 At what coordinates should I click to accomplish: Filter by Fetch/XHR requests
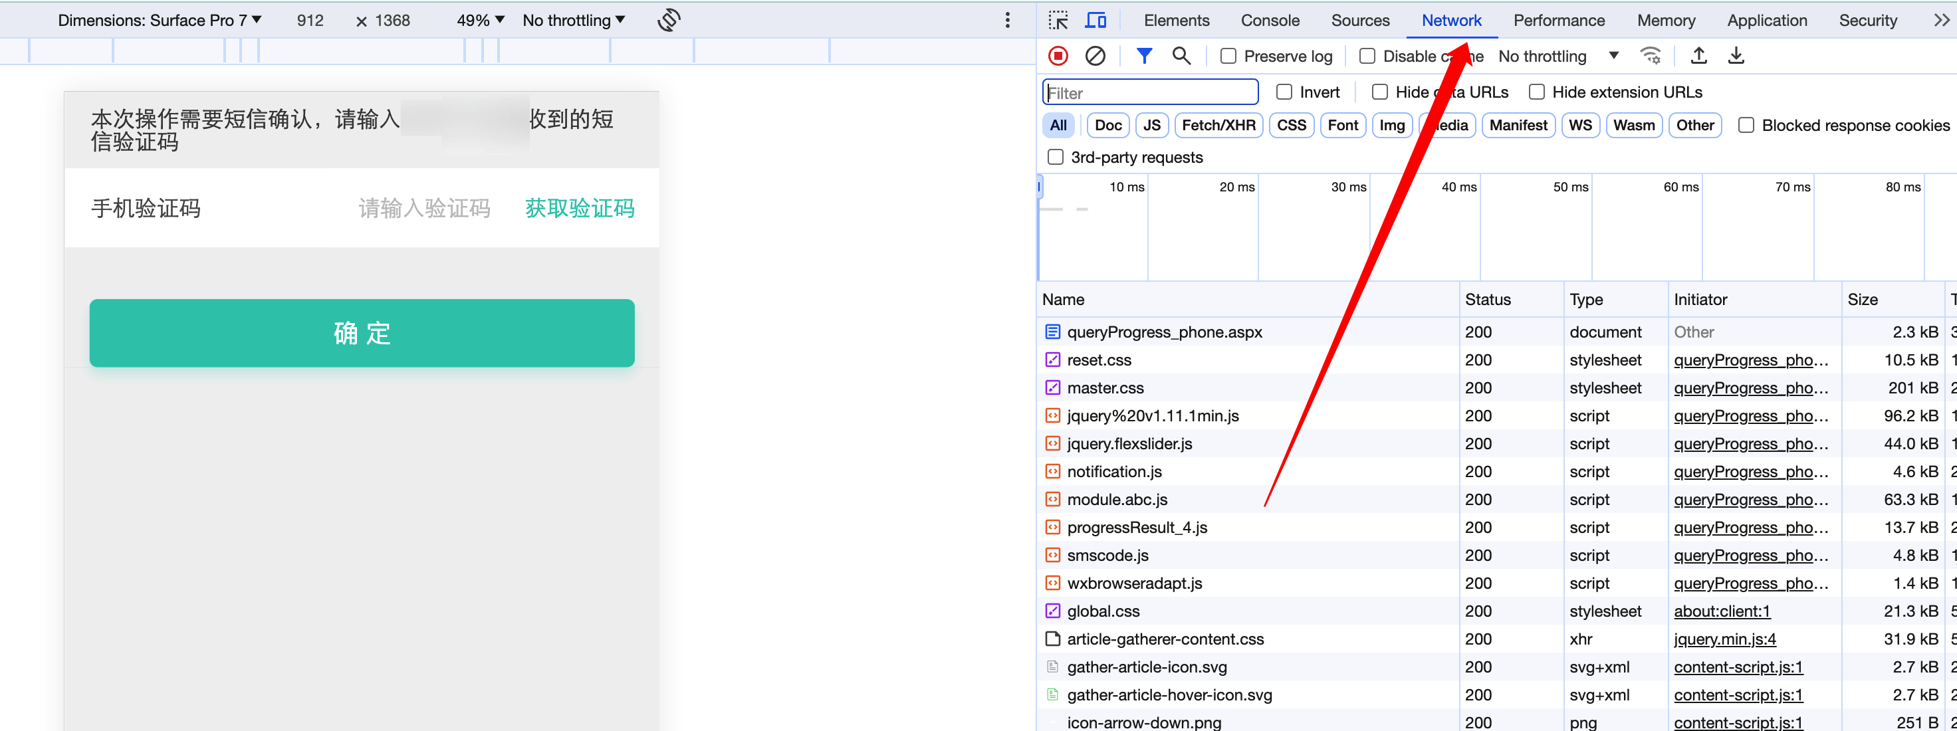pos(1218,126)
